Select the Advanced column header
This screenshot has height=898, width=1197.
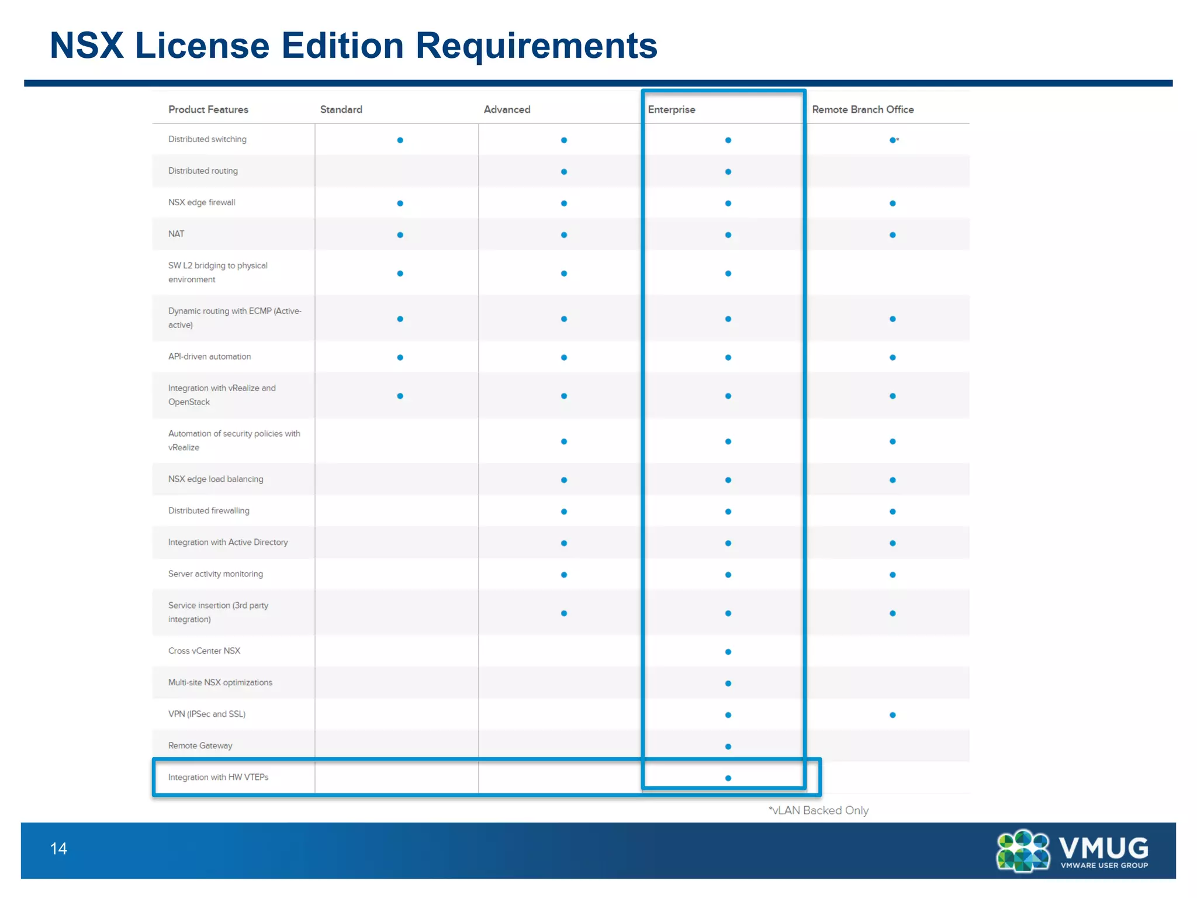507,109
